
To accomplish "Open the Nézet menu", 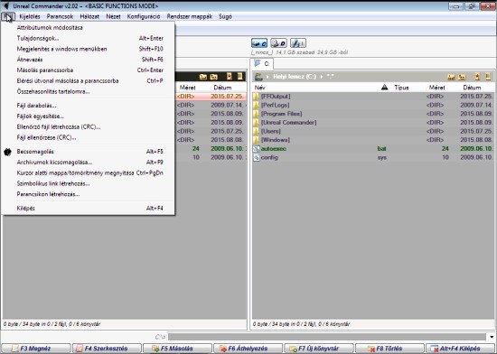I will click(113, 16).
